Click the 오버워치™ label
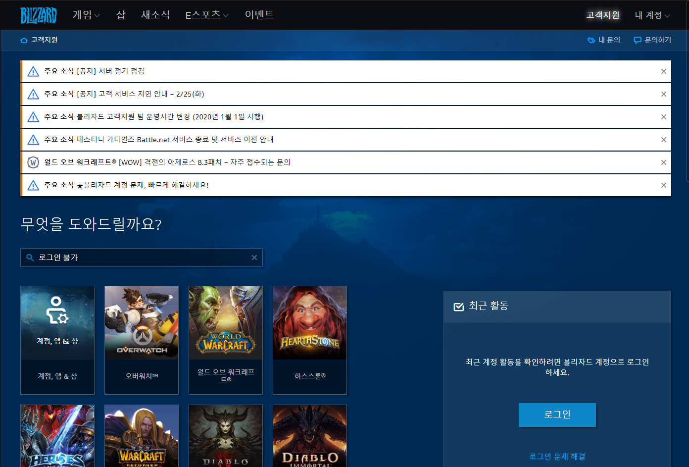The width and height of the screenshot is (689, 467). (x=142, y=376)
